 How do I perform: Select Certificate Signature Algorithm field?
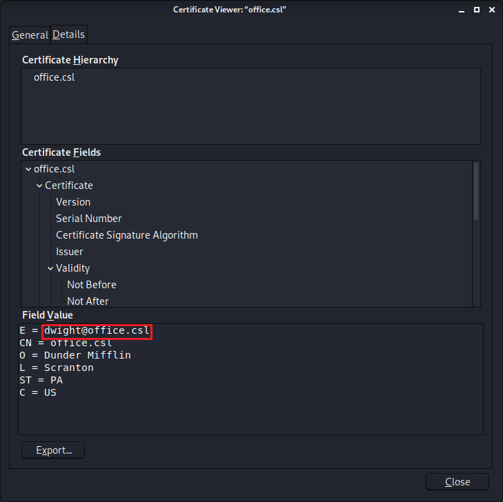coord(127,235)
